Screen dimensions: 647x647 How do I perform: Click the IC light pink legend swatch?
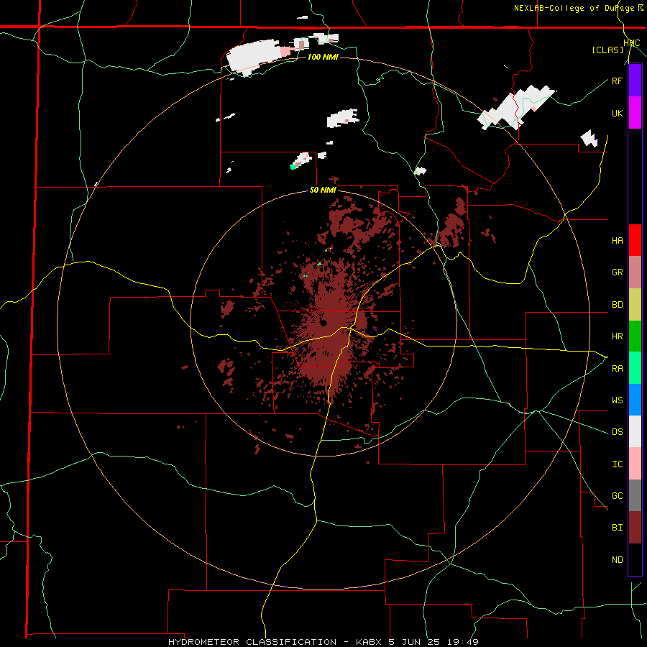[635, 464]
